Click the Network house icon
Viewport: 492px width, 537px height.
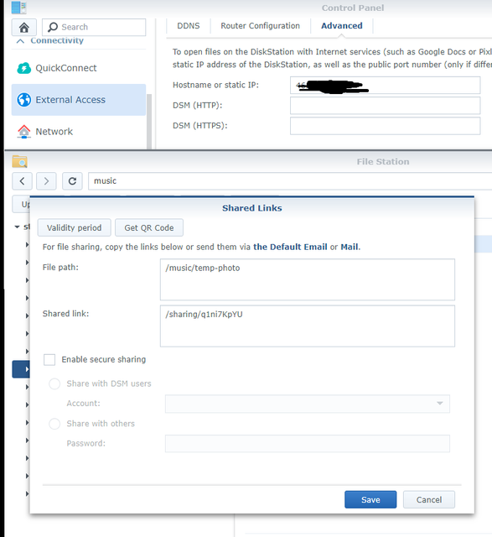24,132
